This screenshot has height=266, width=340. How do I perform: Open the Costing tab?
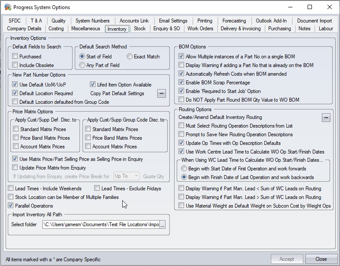(x=56, y=29)
